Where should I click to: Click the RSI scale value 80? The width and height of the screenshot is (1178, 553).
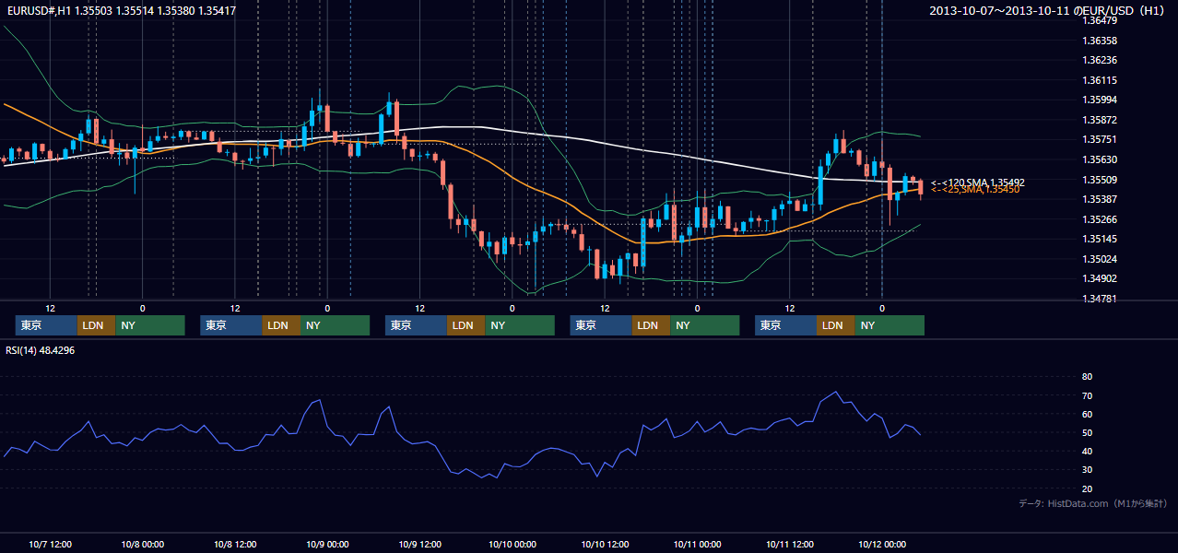[1087, 377]
